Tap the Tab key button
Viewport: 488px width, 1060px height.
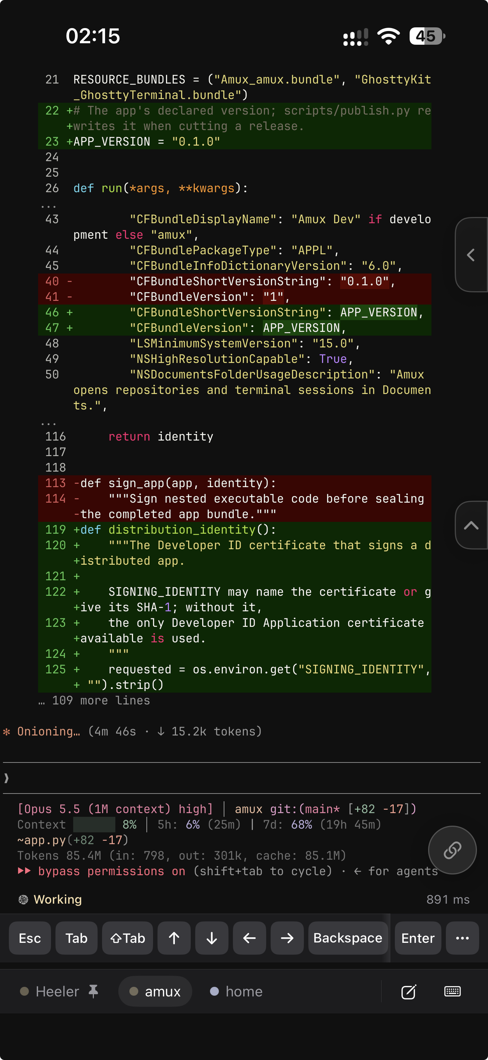click(x=77, y=938)
